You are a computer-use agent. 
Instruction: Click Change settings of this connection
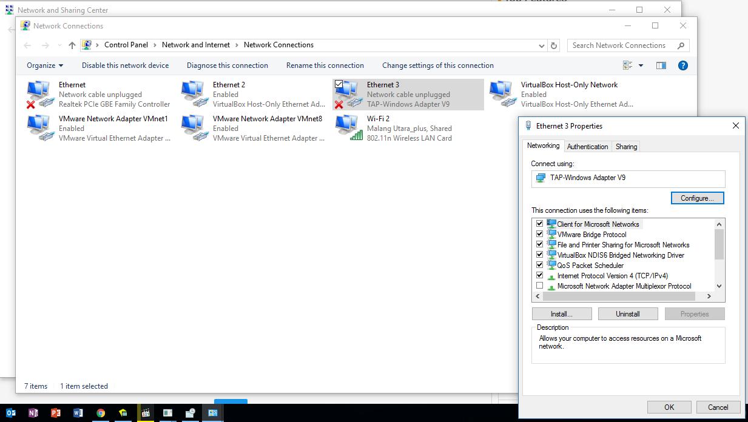pos(438,65)
